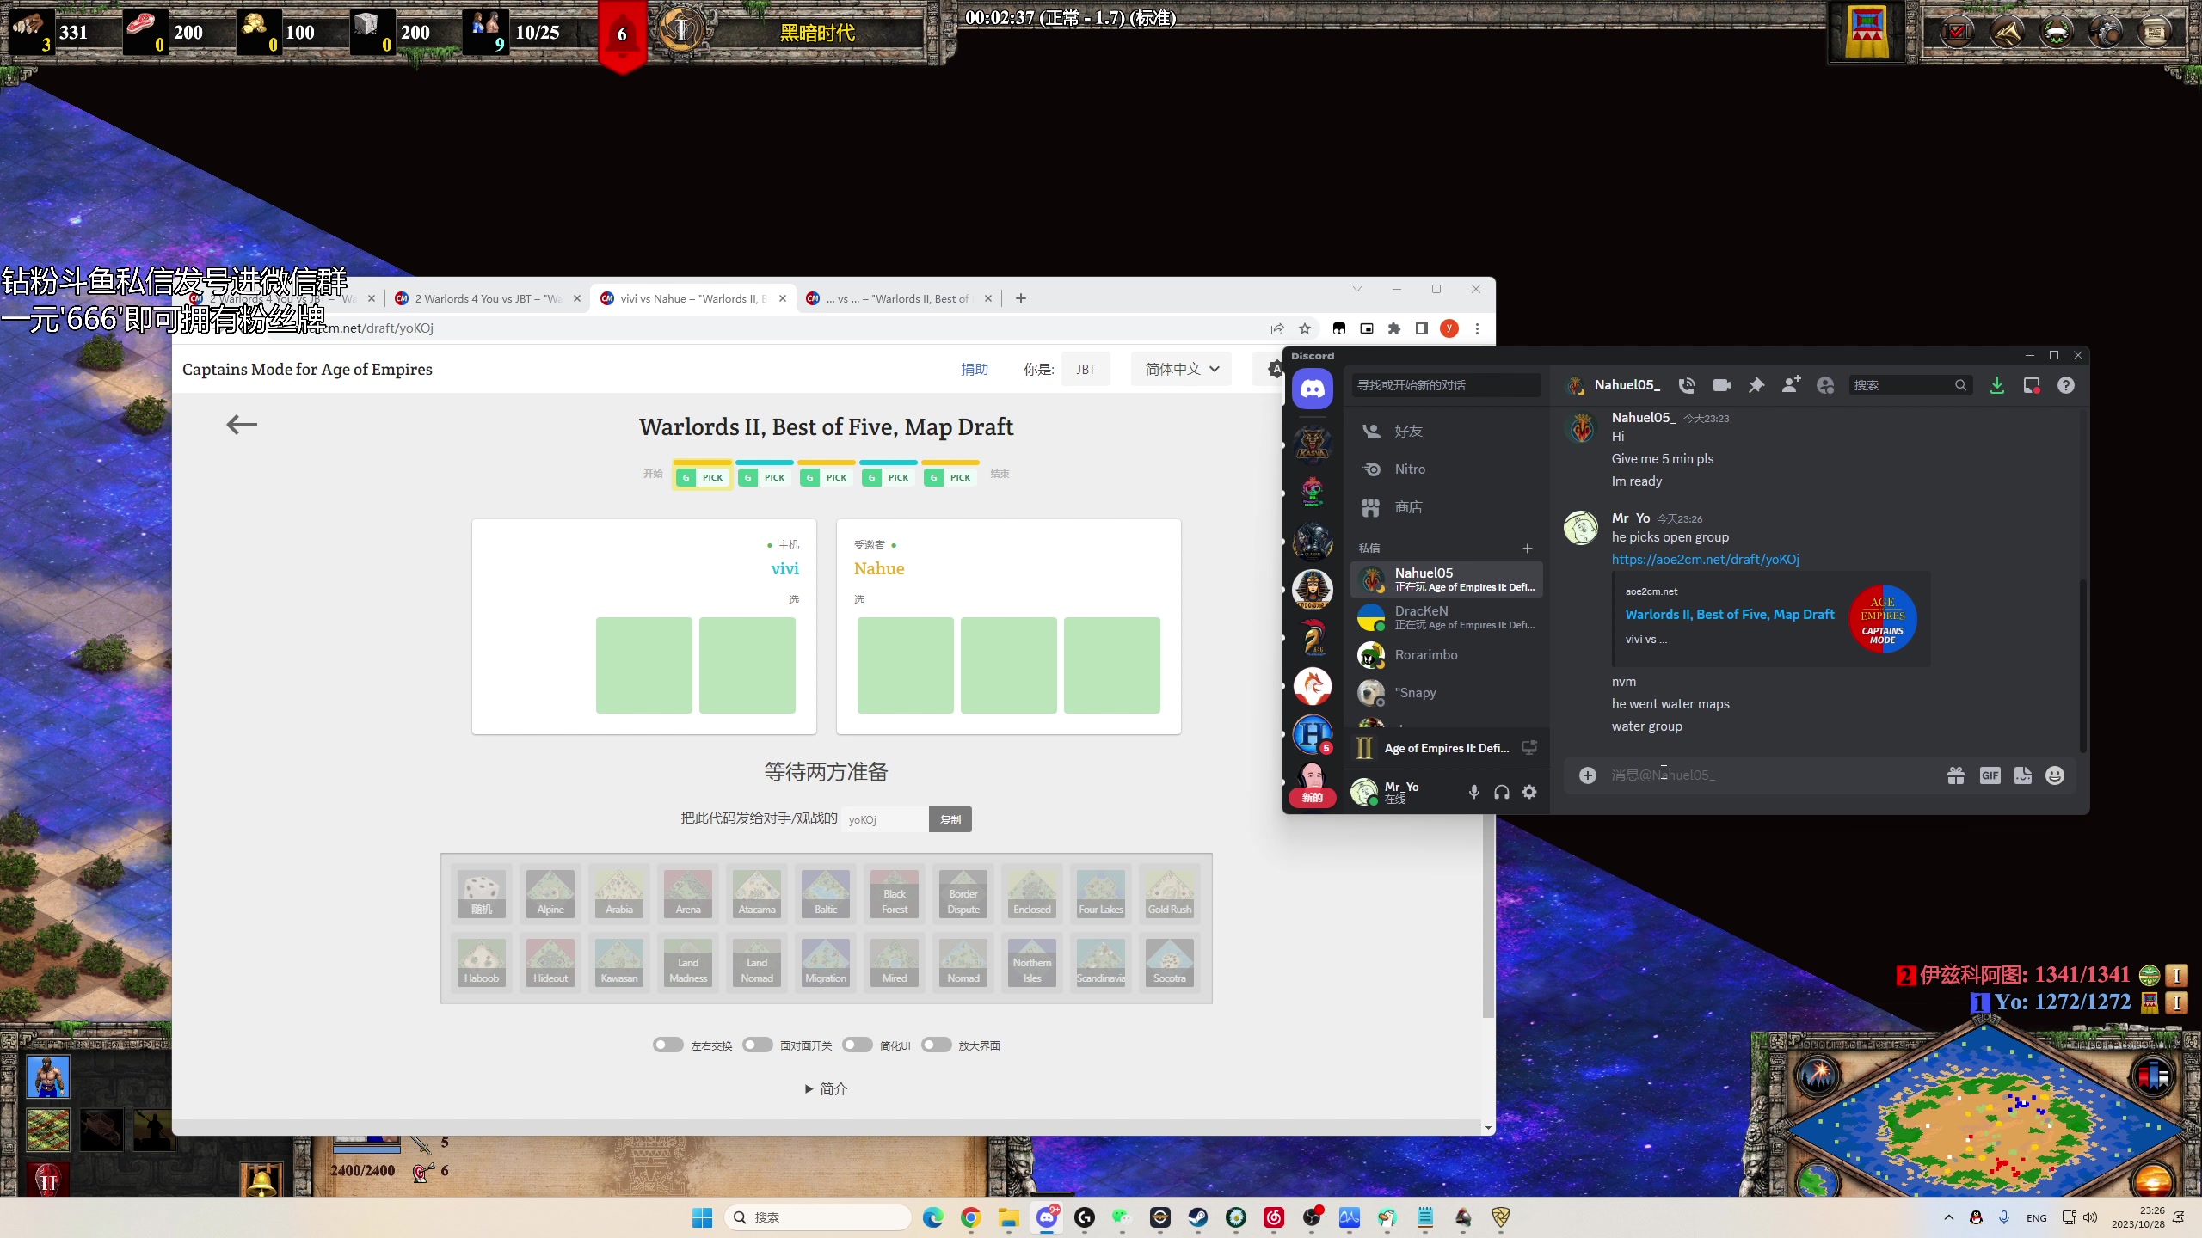The height and width of the screenshot is (1238, 2202).
Task: Open the GIF picker in Discord
Action: [x=1990, y=775]
